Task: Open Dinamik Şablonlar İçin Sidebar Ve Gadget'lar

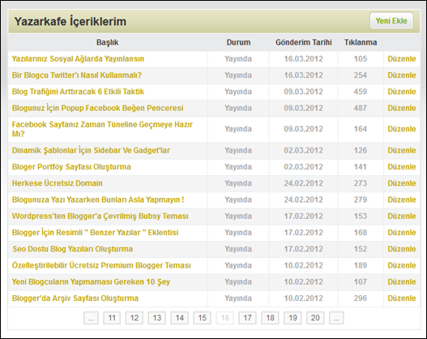Action: (91, 150)
